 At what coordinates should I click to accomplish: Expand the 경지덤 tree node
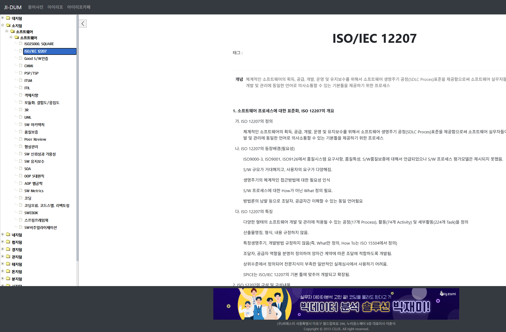(x=3, y=249)
